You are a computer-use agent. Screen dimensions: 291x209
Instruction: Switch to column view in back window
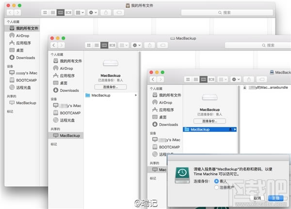(61, 13)
